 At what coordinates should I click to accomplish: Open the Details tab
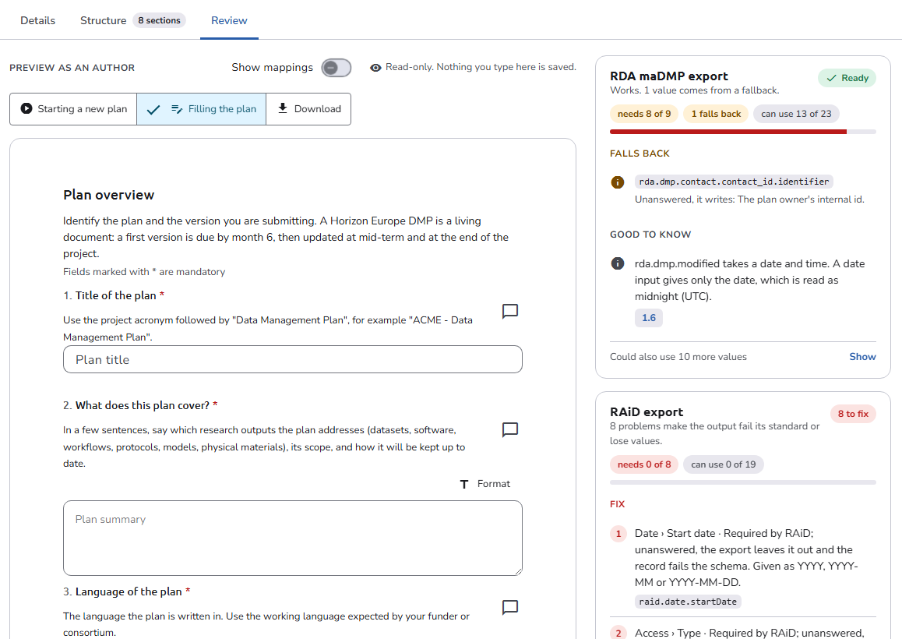37,20
